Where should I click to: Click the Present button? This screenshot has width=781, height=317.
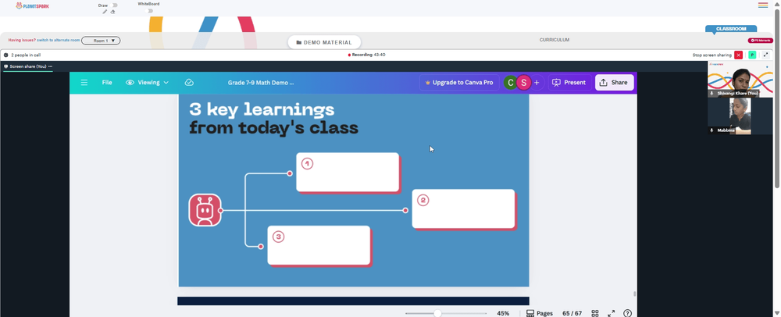pos(569,83)
